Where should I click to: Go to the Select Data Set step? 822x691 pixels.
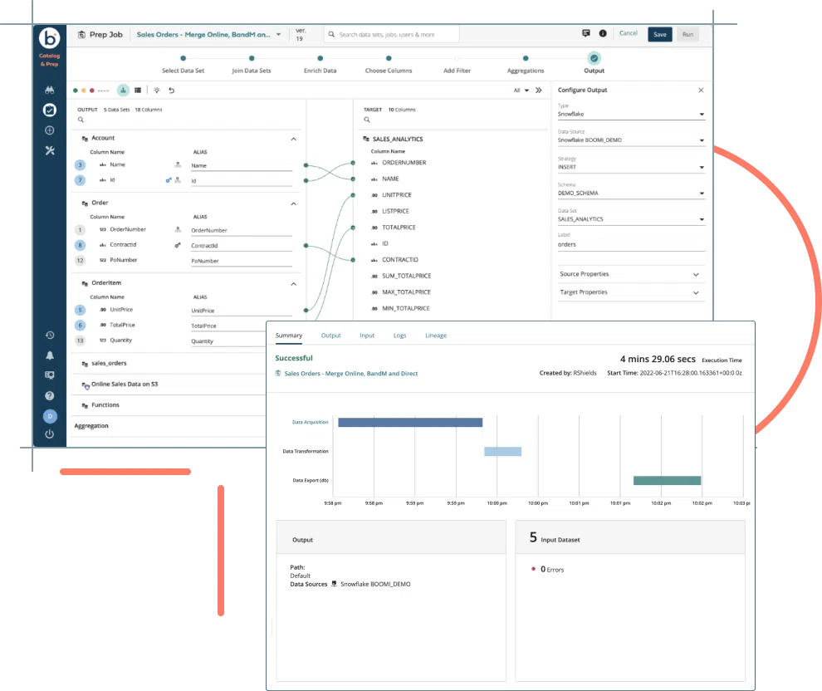coord(183,65)
